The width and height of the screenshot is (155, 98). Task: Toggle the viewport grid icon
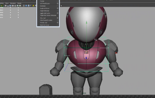[5, 6]
